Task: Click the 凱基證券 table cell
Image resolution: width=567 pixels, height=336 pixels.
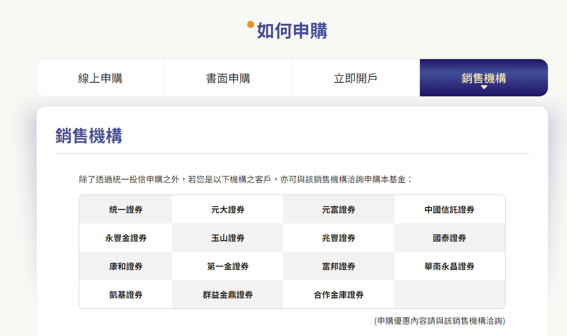Action: coord(126,295)
